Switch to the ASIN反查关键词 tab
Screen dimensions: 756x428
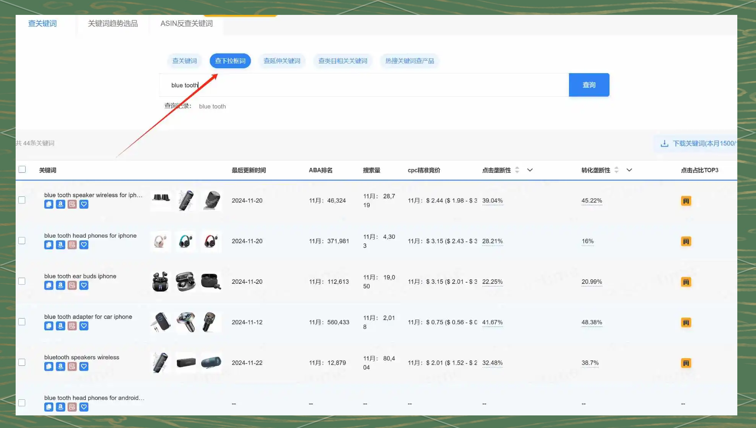coord(187,24)
